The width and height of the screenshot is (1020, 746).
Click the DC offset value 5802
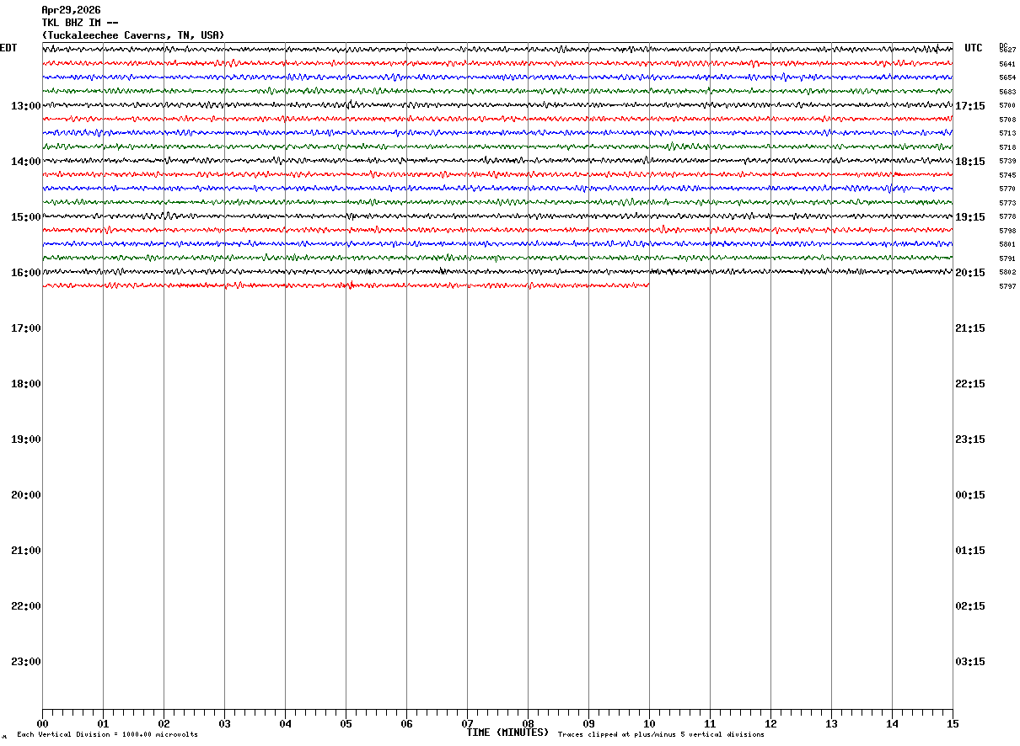[x=1007, y=273]
